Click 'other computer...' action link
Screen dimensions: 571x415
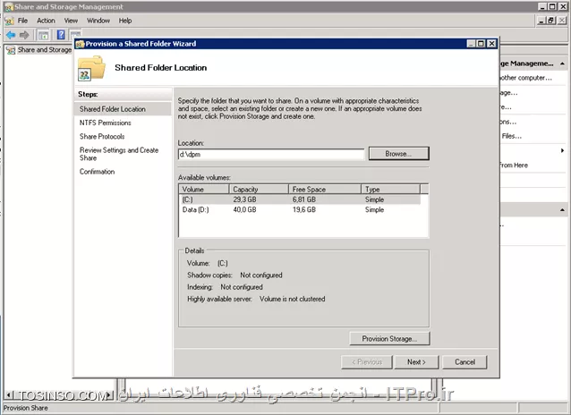[526, 78]
